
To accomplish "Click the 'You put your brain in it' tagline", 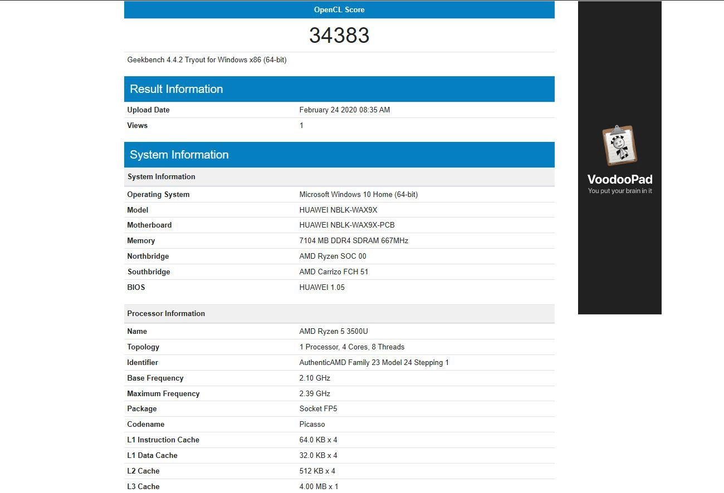I will pos(620,191).
